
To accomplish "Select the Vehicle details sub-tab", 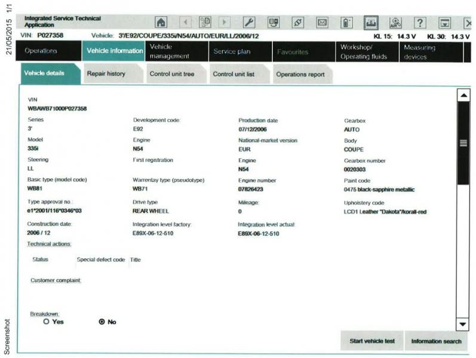I will [x=51, y=73].
